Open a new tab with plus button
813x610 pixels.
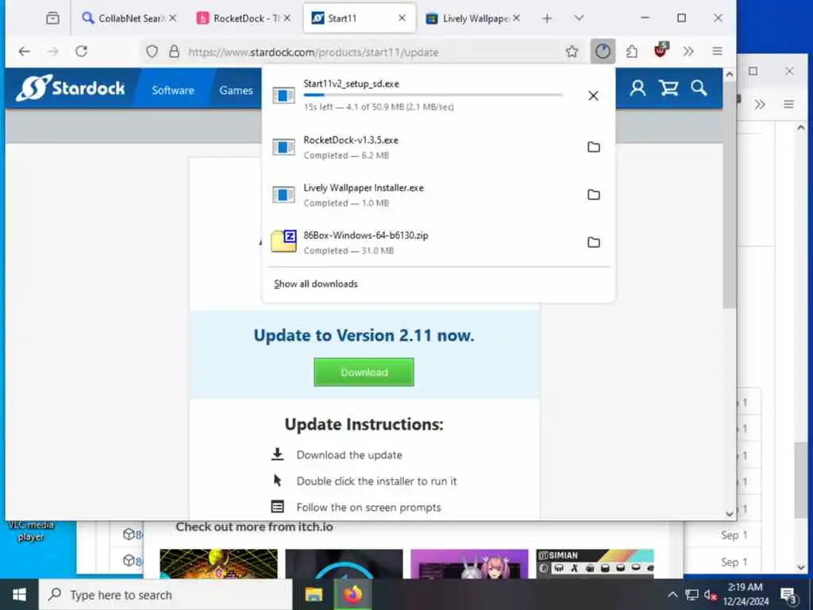(x=546, y=18)
